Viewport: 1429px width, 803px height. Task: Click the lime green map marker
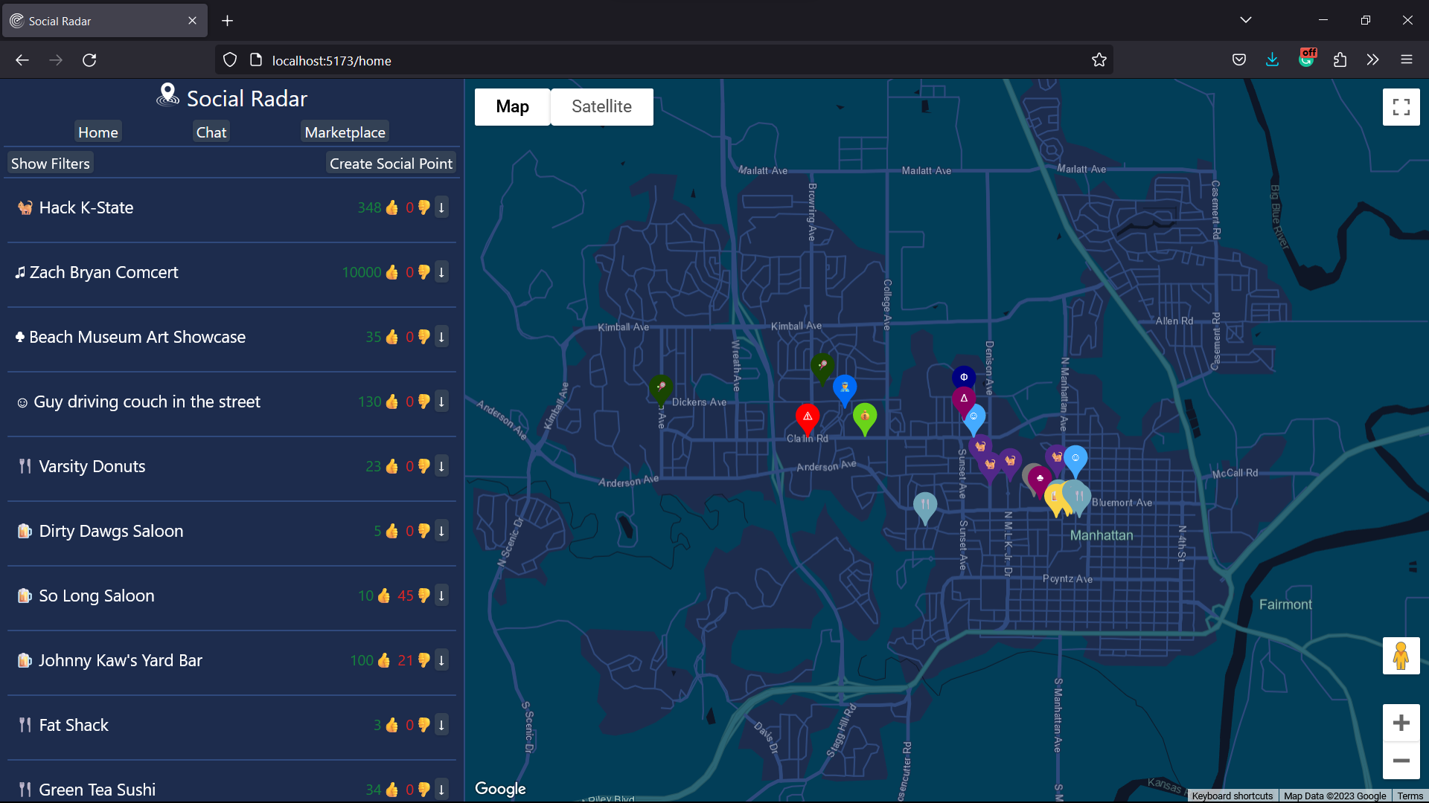(x=864, y=416)
